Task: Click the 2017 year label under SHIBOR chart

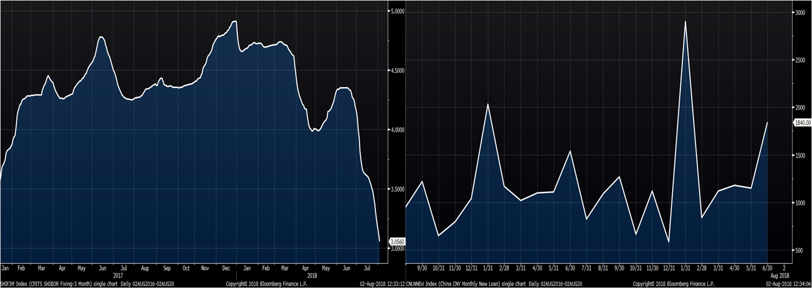Action: (116, 275)
